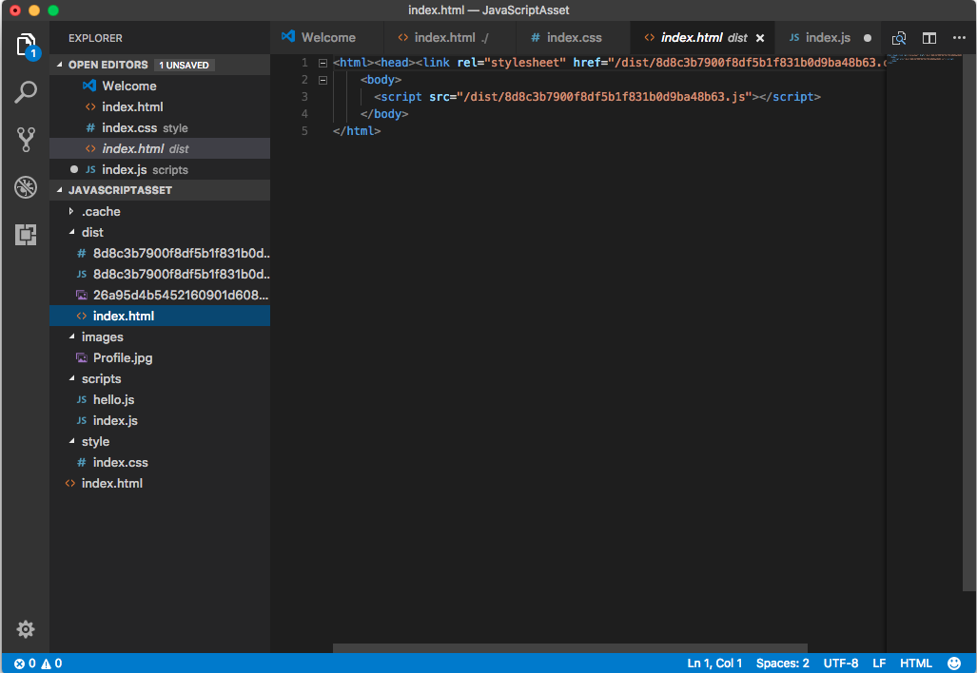977x673 pixels.
Task: Click the minimap code preview
Action: [x=924, y=57]
